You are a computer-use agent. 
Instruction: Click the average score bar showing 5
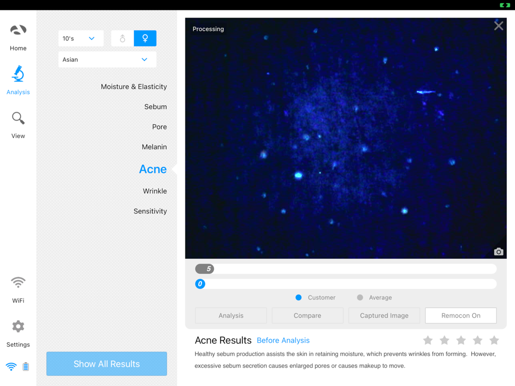[346, 269]
